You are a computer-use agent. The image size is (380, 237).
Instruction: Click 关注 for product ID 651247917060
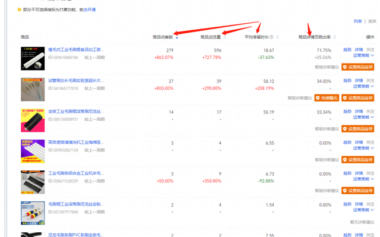[x=370, y=204]
